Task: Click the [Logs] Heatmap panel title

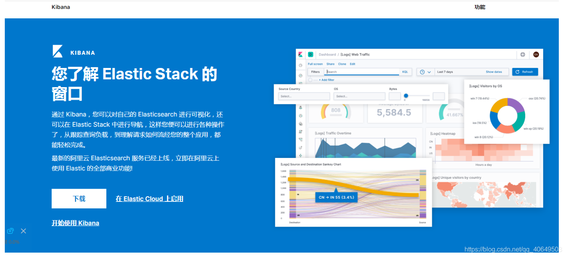Action: [x=442, y=133]
